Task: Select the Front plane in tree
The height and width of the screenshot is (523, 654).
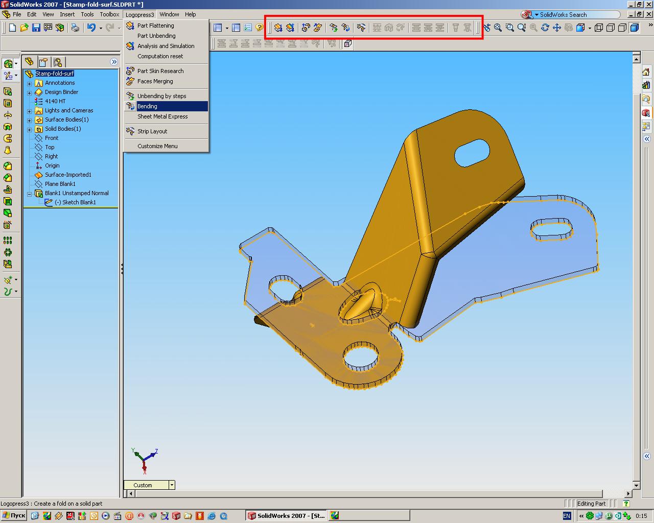Action: [52, 138]
